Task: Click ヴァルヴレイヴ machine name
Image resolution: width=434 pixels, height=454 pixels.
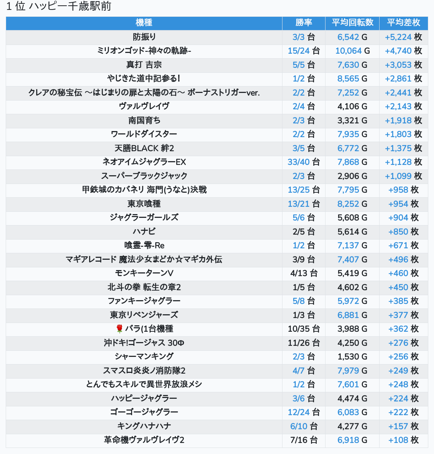Action: click(144, 106)
